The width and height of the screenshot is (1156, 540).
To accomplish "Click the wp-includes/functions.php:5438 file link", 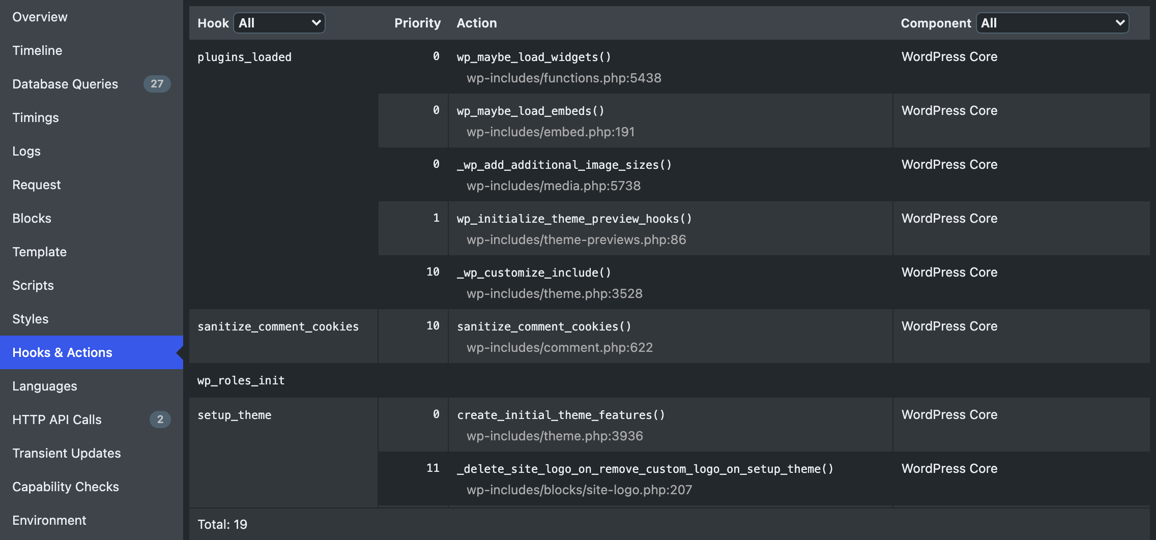I will 564,78.
